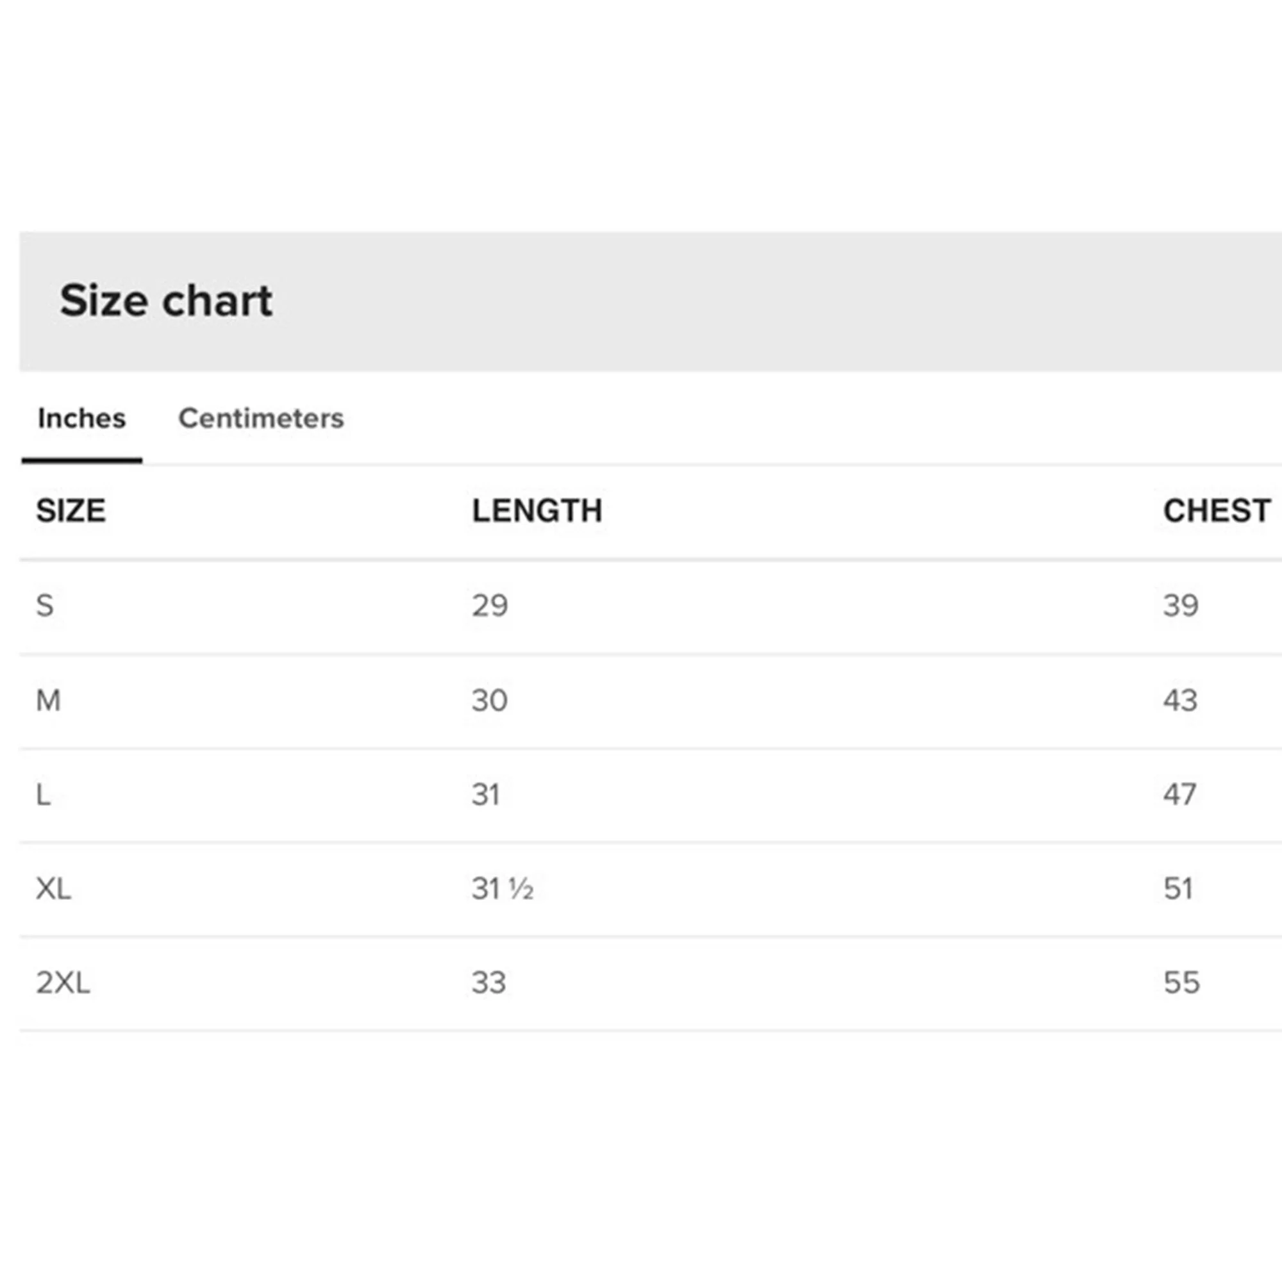Select the Inches tab

click(x=81, y=418)
